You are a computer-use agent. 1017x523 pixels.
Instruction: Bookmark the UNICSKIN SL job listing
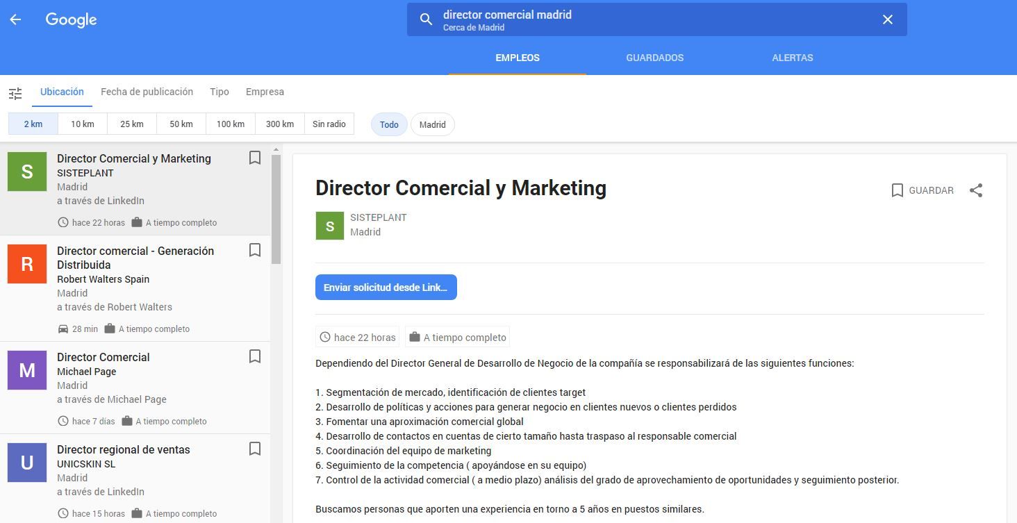[x=255, y=449]
